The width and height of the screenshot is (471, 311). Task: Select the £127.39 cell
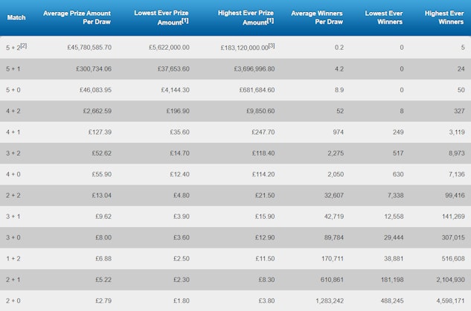tap(100, 132)
